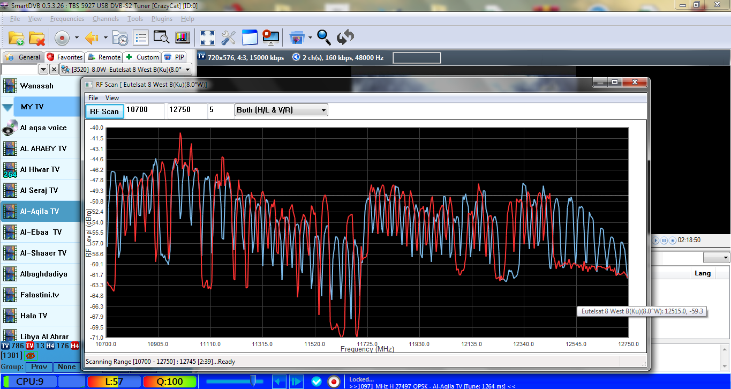Screen dimensions: 731x389
Task: Click the Lang column header
Action: tap(703, 273)
